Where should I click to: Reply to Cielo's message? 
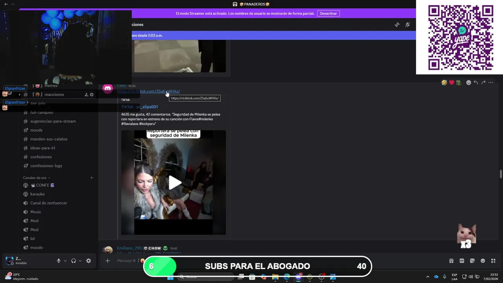(476, 83)
